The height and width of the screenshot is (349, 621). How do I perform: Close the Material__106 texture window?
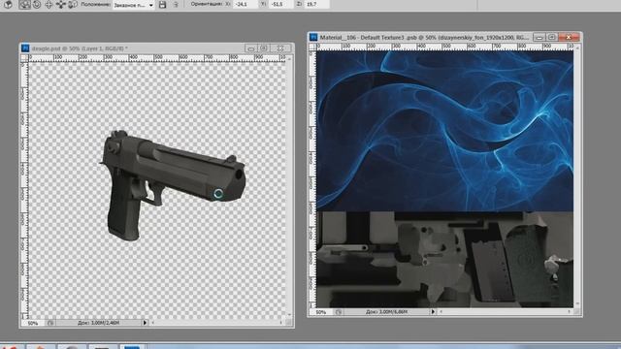click(569, 38)
